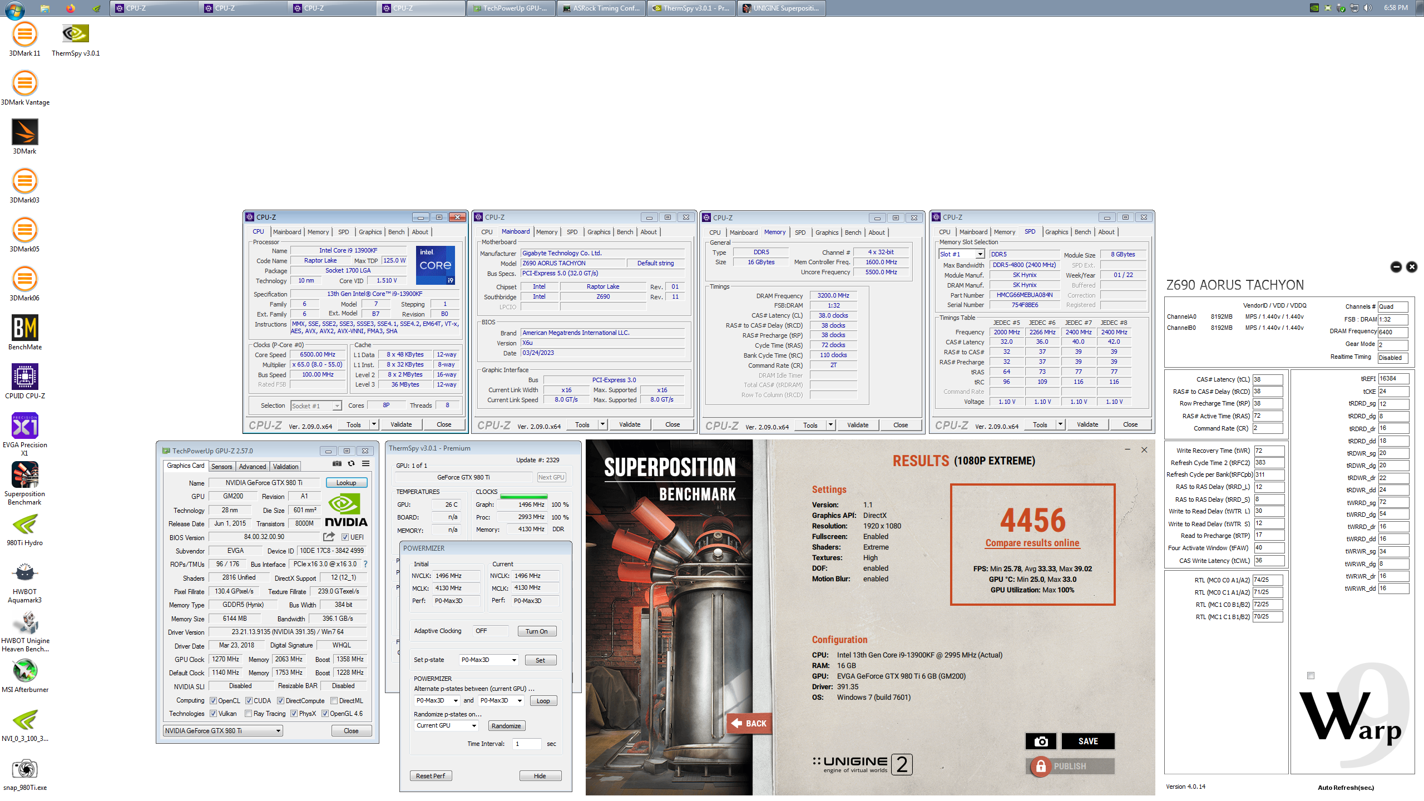Image resolution: width=1424 pixels, height=801 pixels.
Task: Click the BACK button in Superposition
Action: [x=749, y=723]
